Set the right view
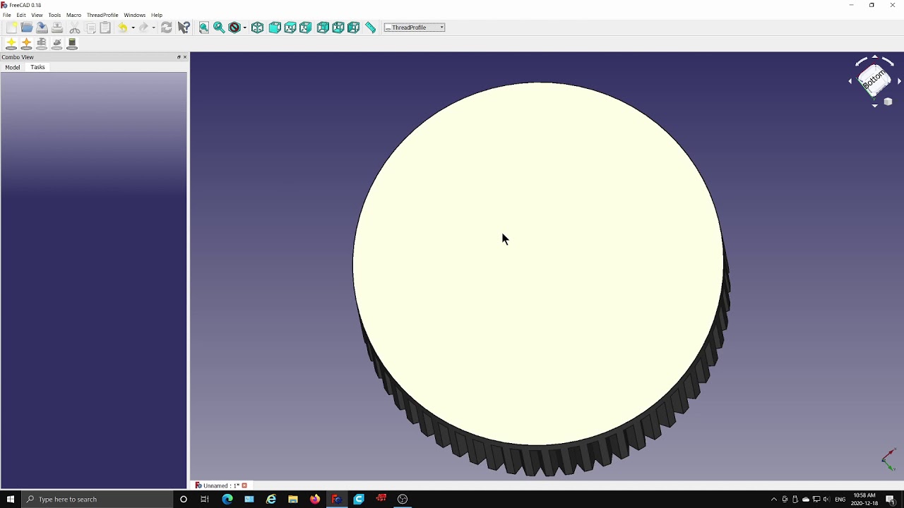 tap(306, 28)
